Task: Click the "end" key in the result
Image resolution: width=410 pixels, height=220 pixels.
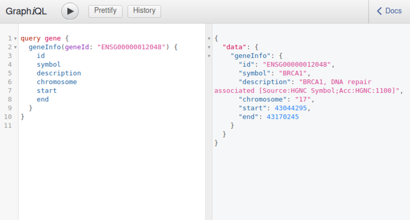Action: click(x=248, y=117)
